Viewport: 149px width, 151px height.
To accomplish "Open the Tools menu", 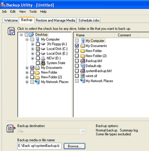I will [x=33, y=12].
